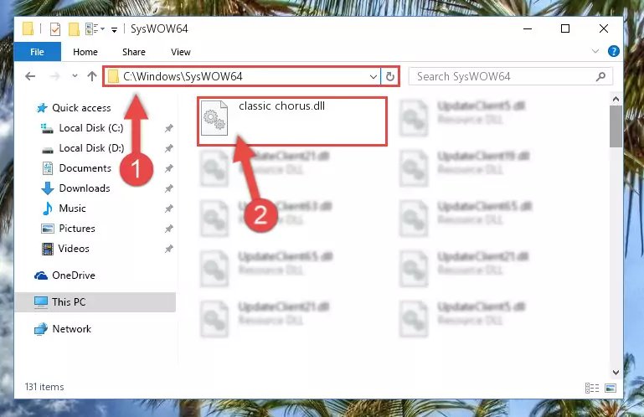The height and width of the screenshot is (417, 644).
Task: Click pin icon beside Documents
Action: (x=169, y=169)
